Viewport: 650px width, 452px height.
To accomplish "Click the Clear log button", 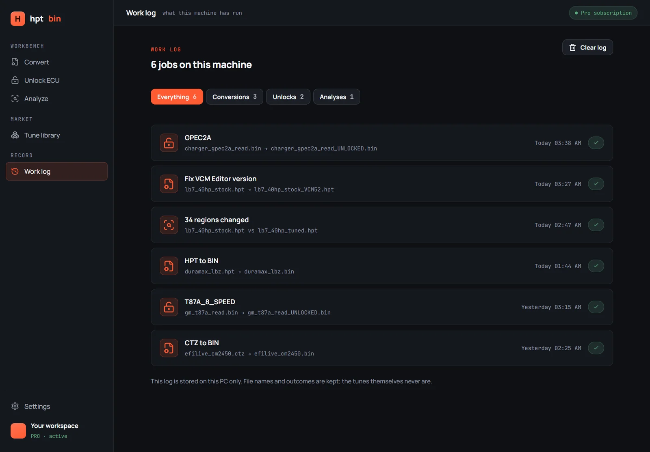I will point(587,47).
